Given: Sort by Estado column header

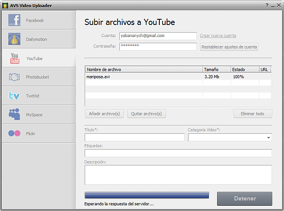Looking at the screenshot, I should click(245, 69).
